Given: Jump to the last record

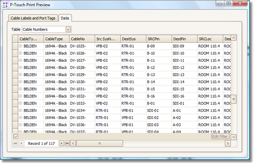Looking at the screenshot, I should (67, 144).
